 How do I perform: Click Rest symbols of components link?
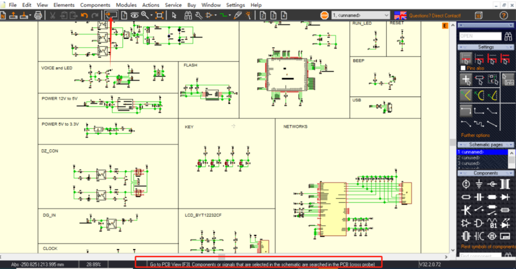488,246
